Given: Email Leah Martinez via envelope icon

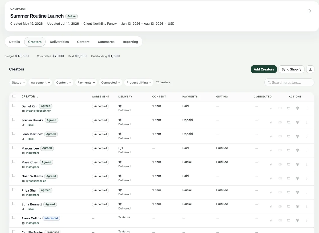Looking at the screenshot, I should (280, 136).
